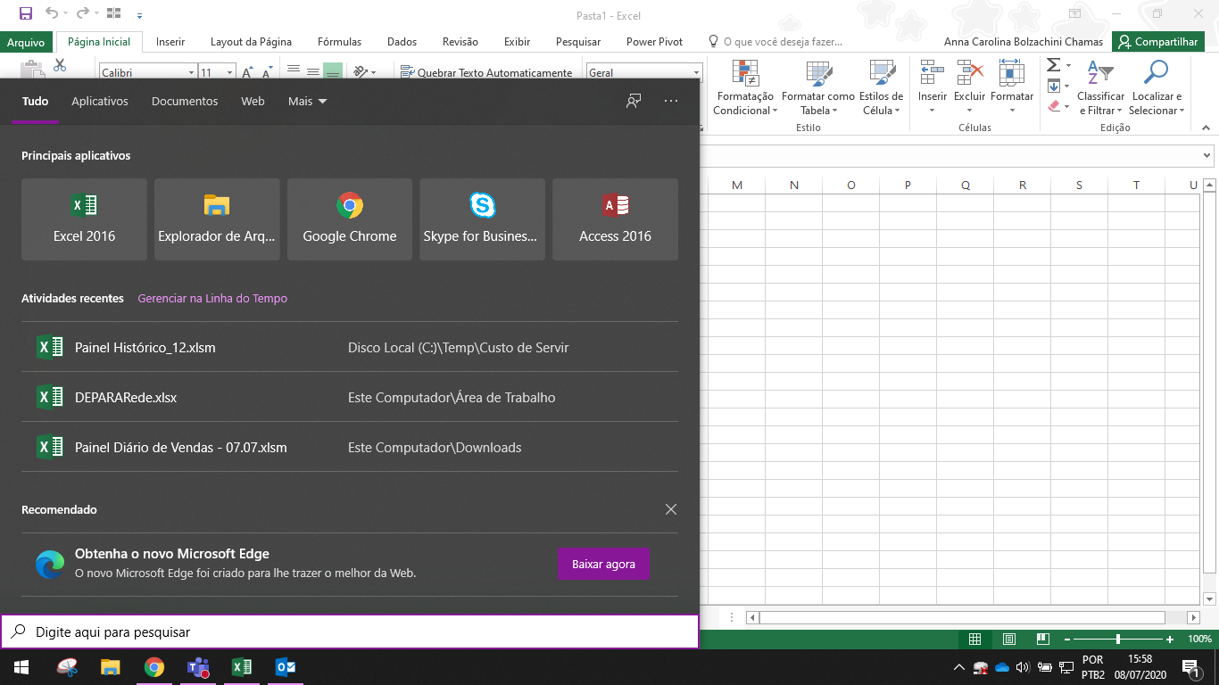Screen dimensions: 1219x685
Task: Open the font size dropdown showing 11
Action: click(x=230, y=73)
